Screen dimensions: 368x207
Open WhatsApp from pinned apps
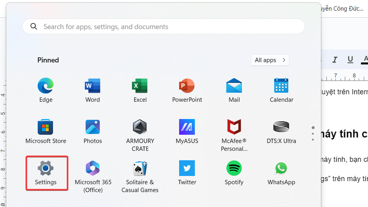(281, 169)
